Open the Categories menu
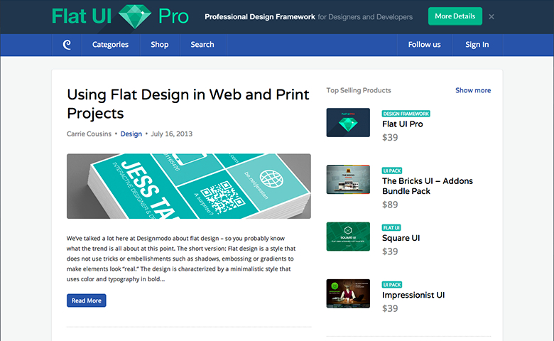Screen dimensions: 554x341 [x=110, y=45]
